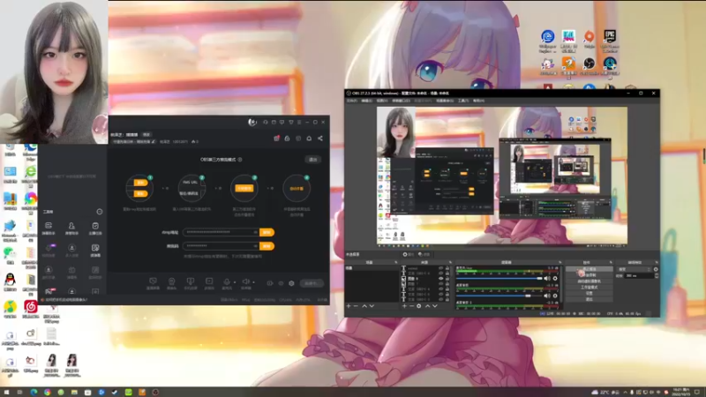The height and width of the screenshot is (397, 706).
Task: Open the Tools menu in OBS
Action: (x=463, y=101)
